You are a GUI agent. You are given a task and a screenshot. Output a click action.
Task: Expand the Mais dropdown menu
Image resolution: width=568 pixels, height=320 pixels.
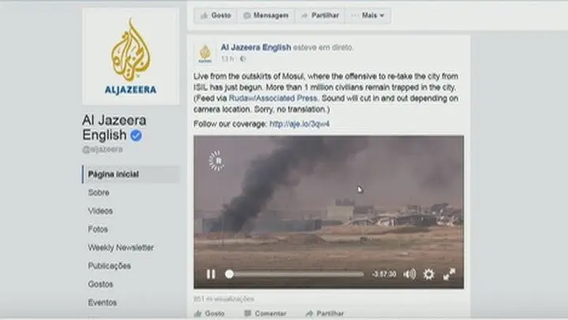tap(368, 16)
